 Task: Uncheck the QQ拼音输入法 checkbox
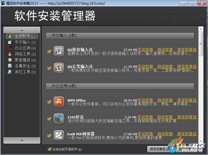point(49,51)
